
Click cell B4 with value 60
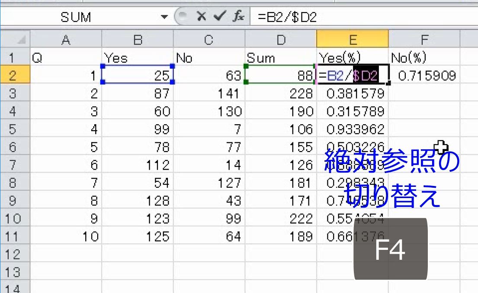pyautogui.click(x=138, y=110)
